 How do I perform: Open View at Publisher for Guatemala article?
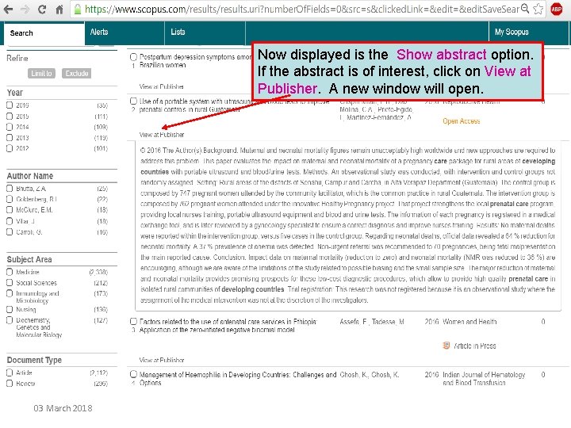tap(162, 135)
